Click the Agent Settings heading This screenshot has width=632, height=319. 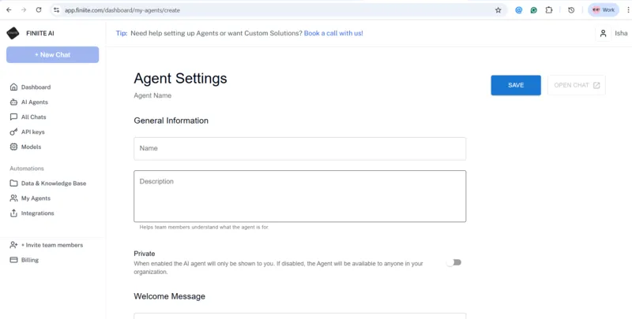tap(180, 78)
